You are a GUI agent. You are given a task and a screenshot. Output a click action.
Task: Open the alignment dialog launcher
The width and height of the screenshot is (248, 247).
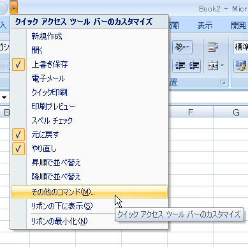223,82
